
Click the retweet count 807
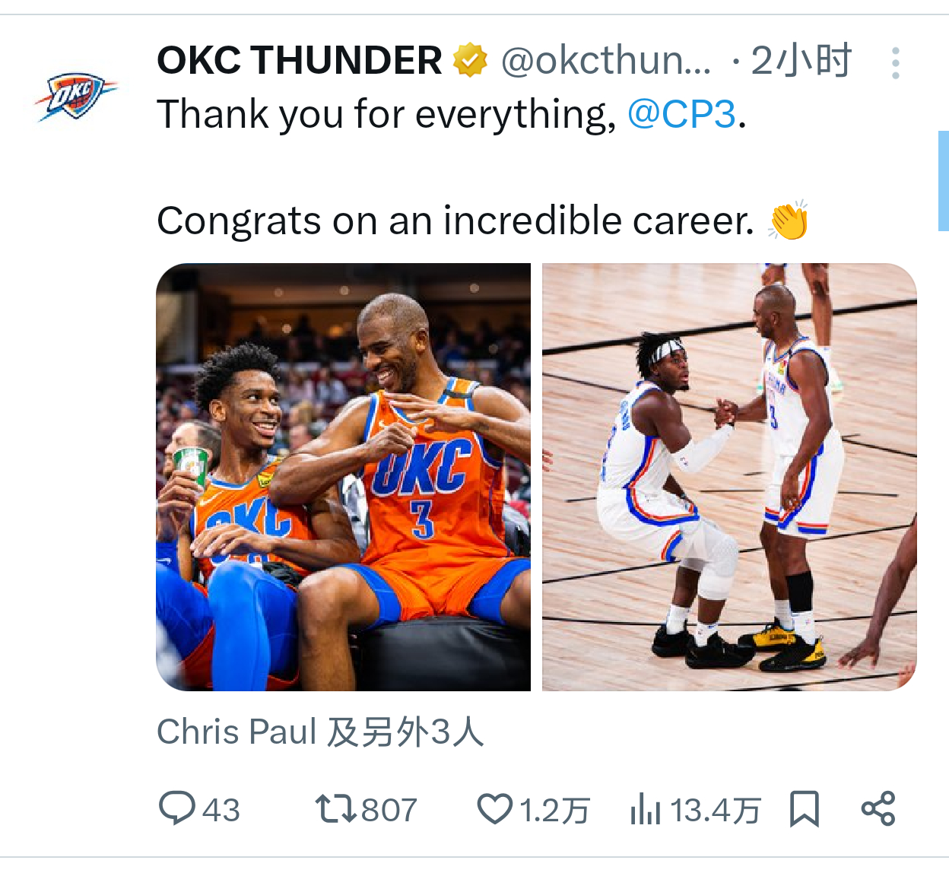tap(389, 810)
